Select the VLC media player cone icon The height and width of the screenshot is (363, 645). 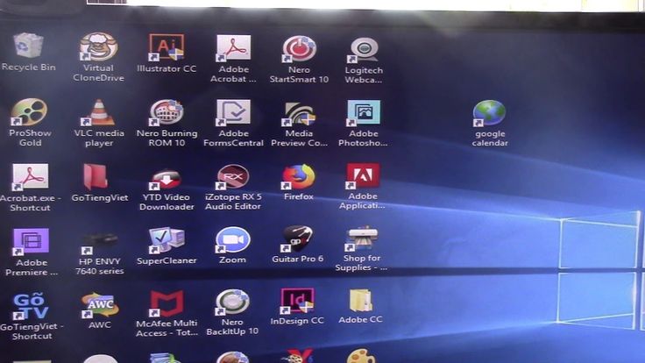coord(98,112)
